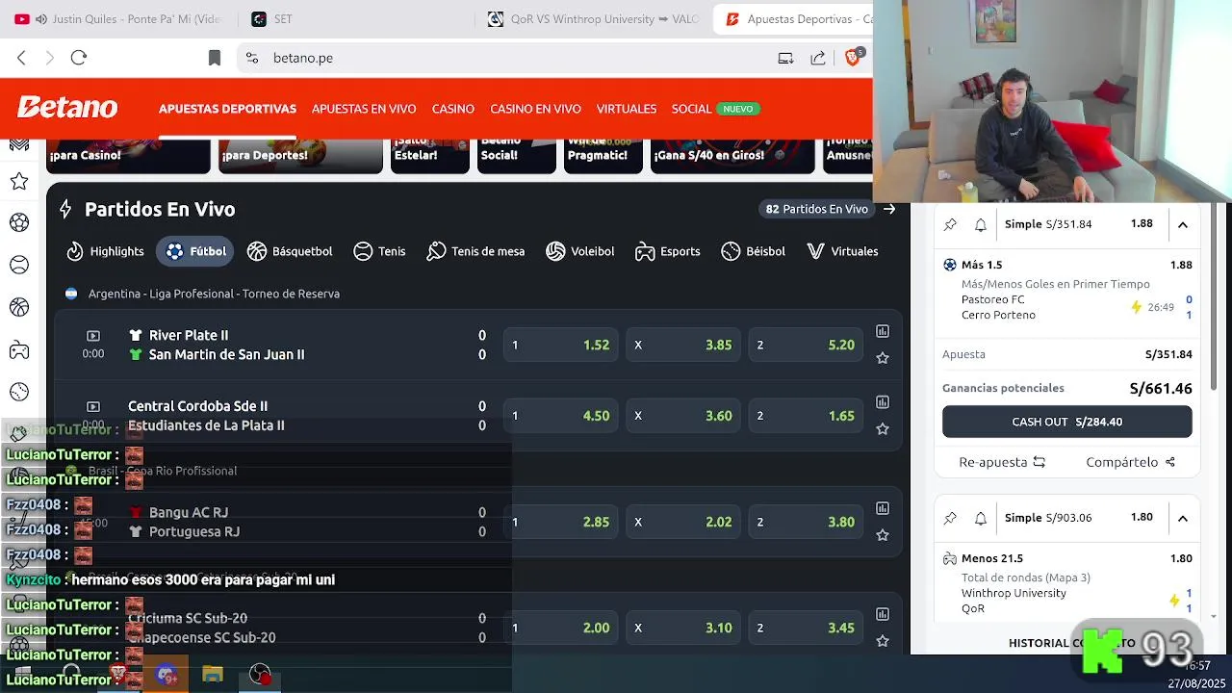The height and width of the screenshot is (693, 1232).
Task: Reload the page with the refresh icon
Action: click(79, 58)
